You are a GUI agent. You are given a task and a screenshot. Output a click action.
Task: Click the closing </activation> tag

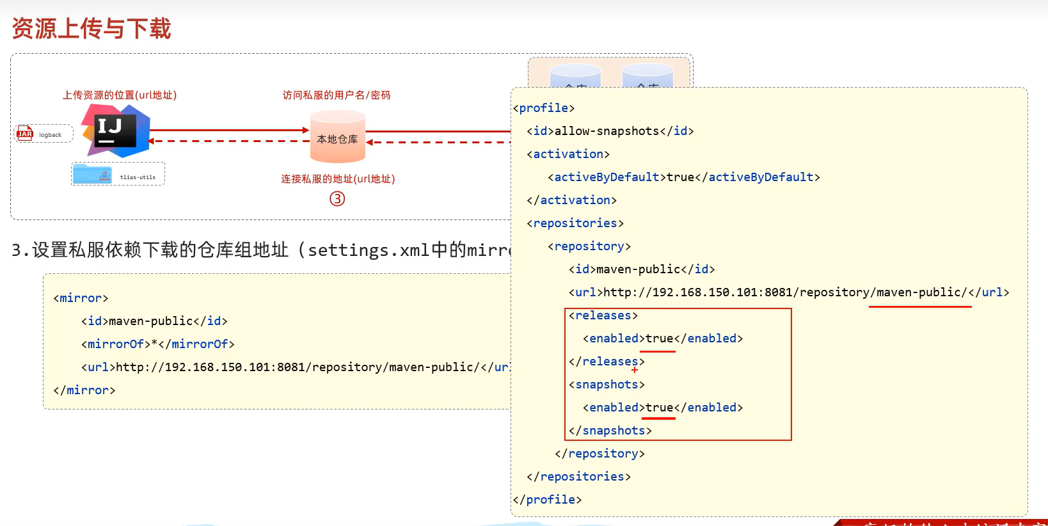click(571, 200)
